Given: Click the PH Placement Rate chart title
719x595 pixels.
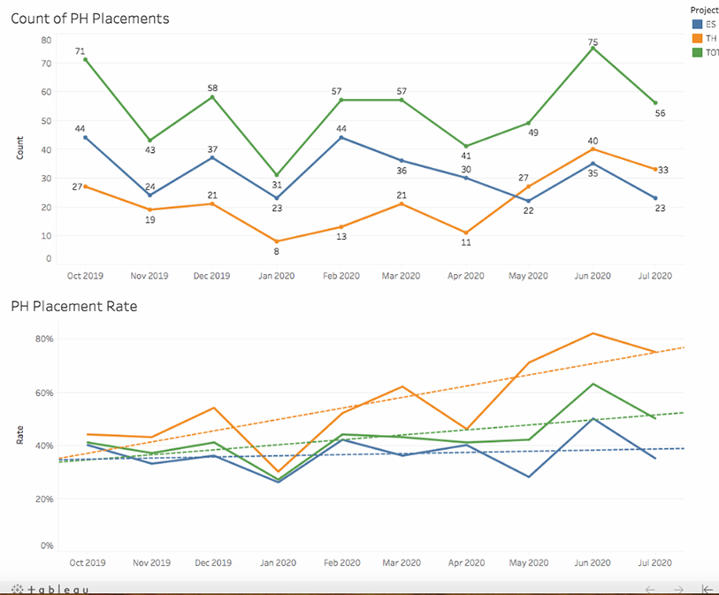Looking at the screenshot, I should pos(73,307).
